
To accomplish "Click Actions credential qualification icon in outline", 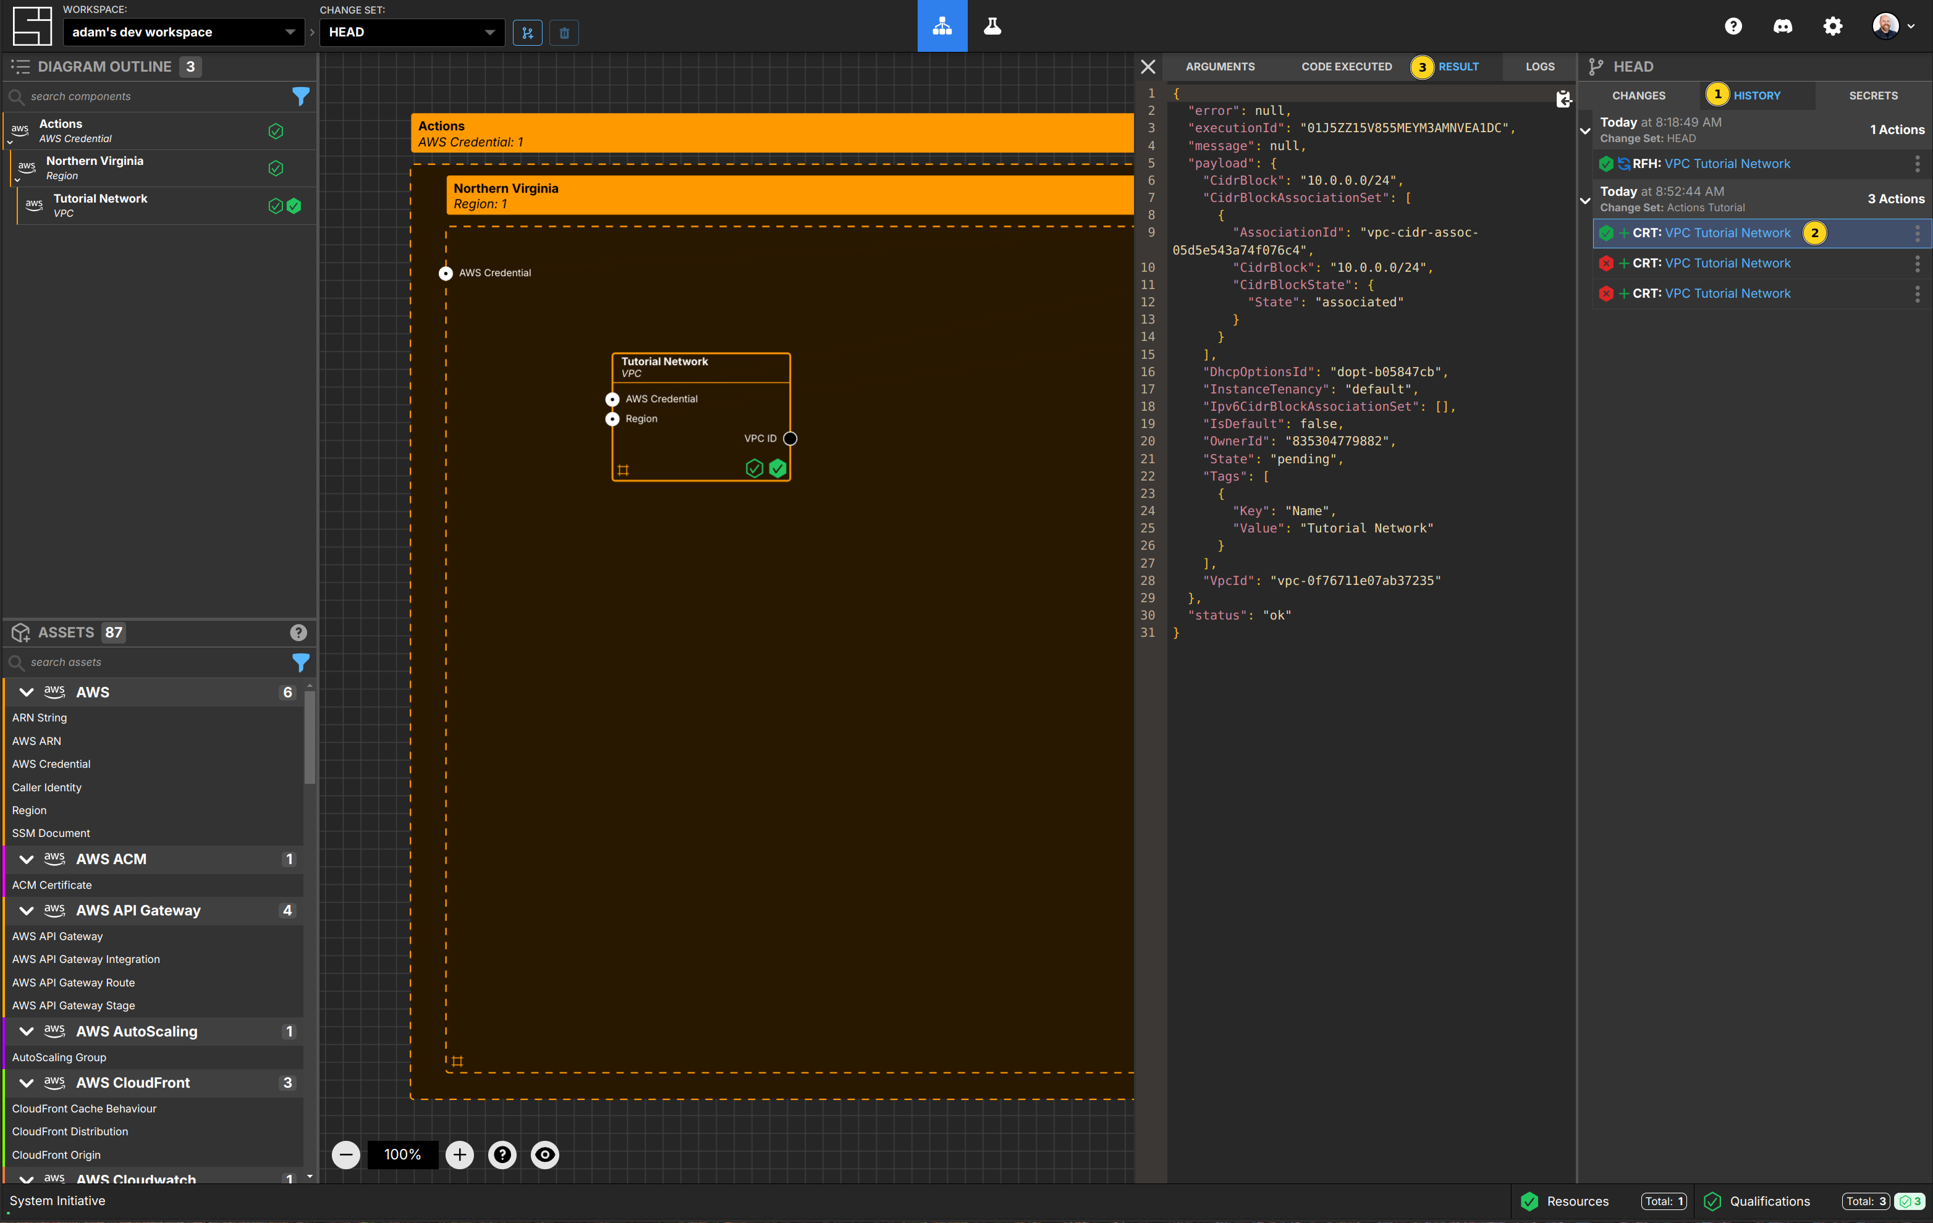I will (x=276, y=131).
